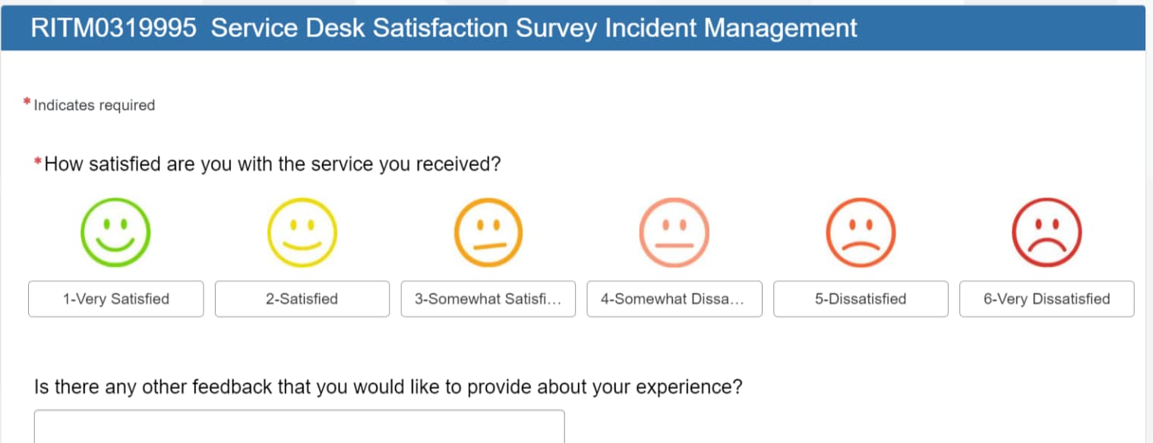The height and width of the screenshot is (443, 1153).
Task: Click the green very satisfied smiley face
Action: pos(115,232)
